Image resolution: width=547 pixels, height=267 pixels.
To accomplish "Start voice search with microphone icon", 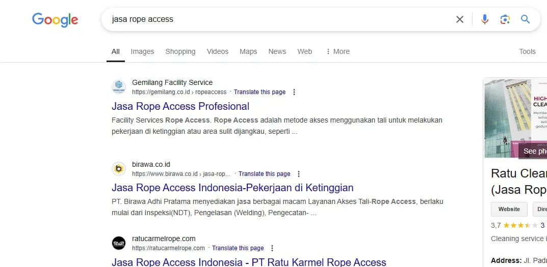I will click(x=485, y=19).
